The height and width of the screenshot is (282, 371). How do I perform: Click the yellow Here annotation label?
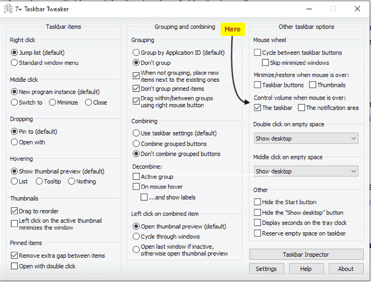click(233, 29)
